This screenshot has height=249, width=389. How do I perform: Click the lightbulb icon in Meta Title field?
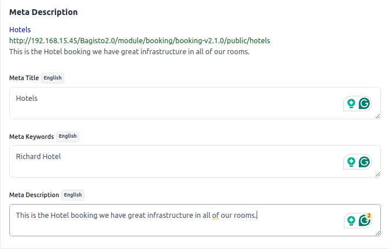pyautogui.click(x=351, y=104)
